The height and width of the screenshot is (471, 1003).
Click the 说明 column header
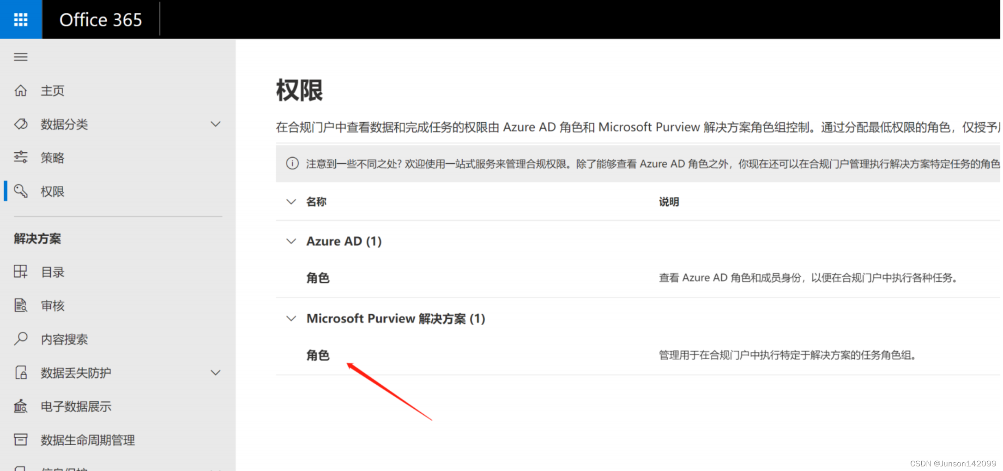coord(669,202)
